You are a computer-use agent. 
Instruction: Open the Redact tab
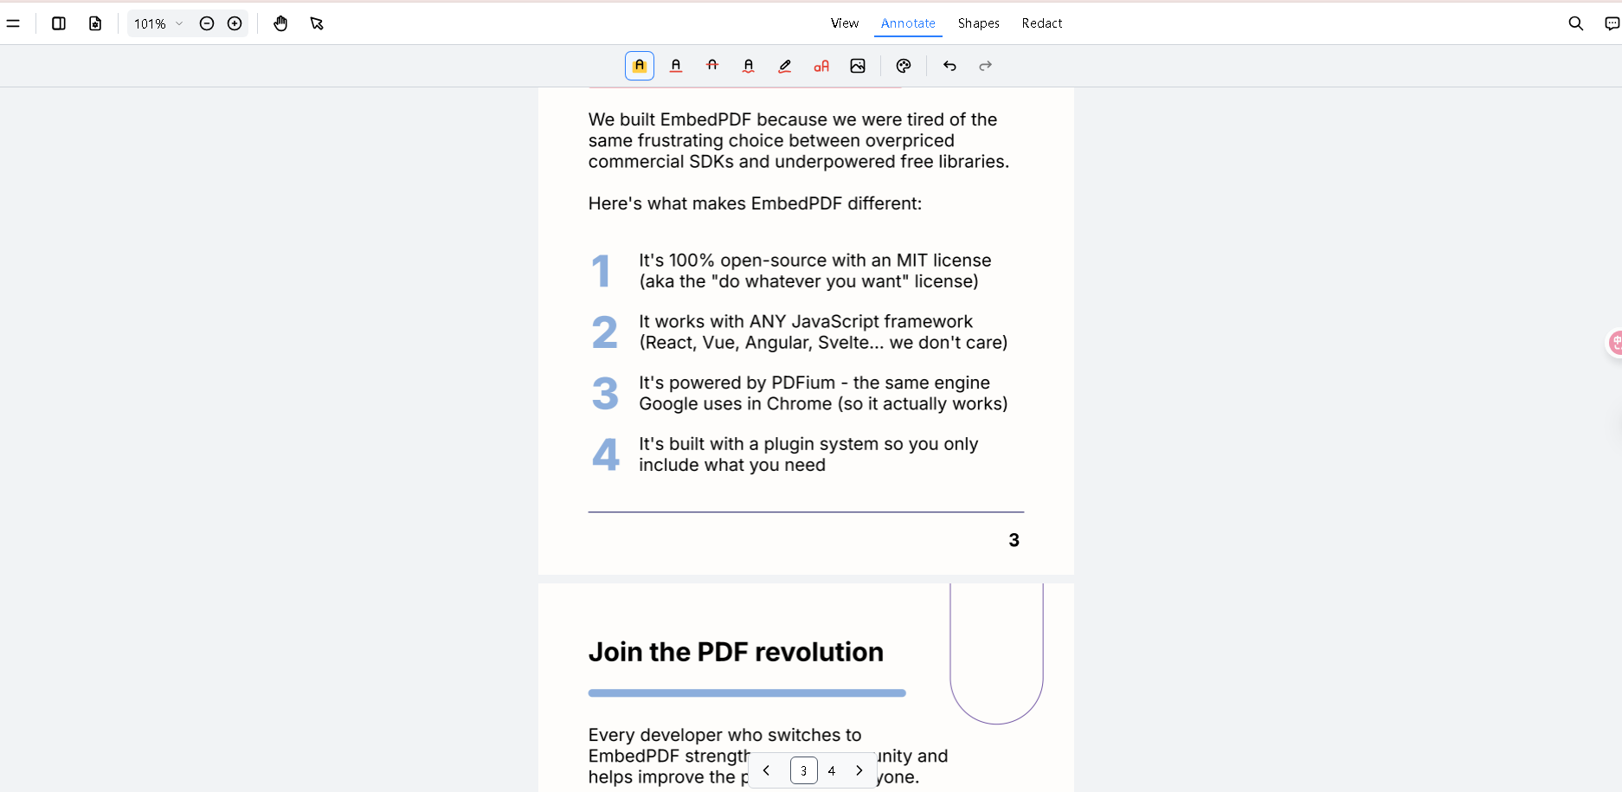[x=1041, y=23]
